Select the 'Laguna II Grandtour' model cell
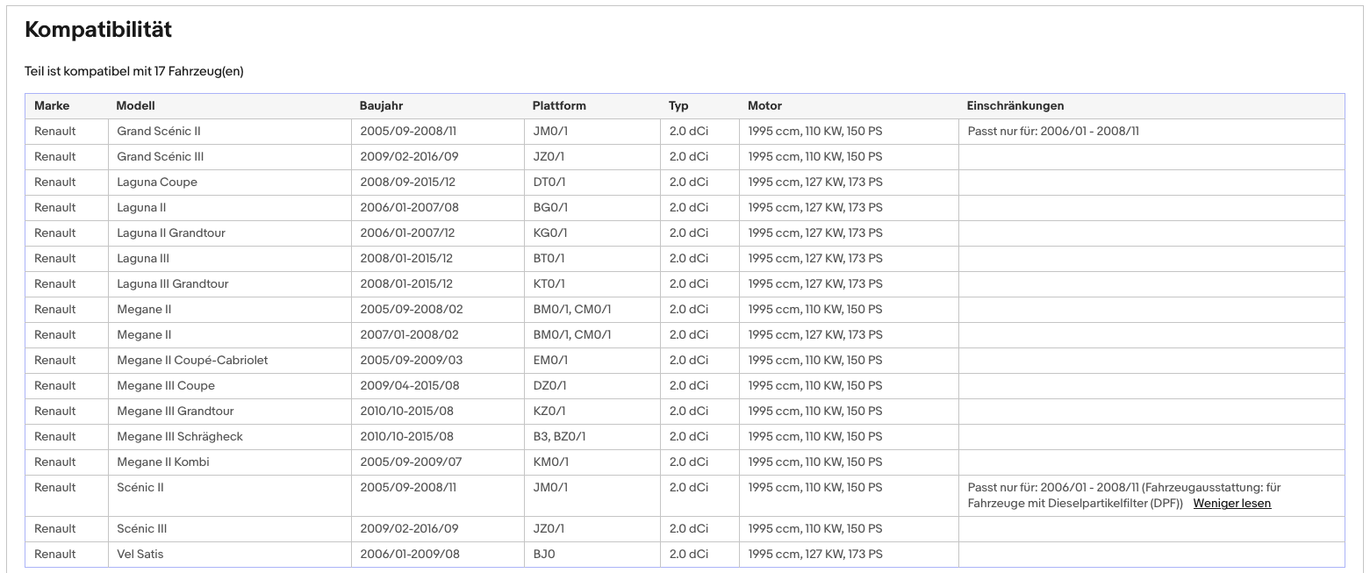Viewport: 1370px width, 573px height. tap(230, 233)
